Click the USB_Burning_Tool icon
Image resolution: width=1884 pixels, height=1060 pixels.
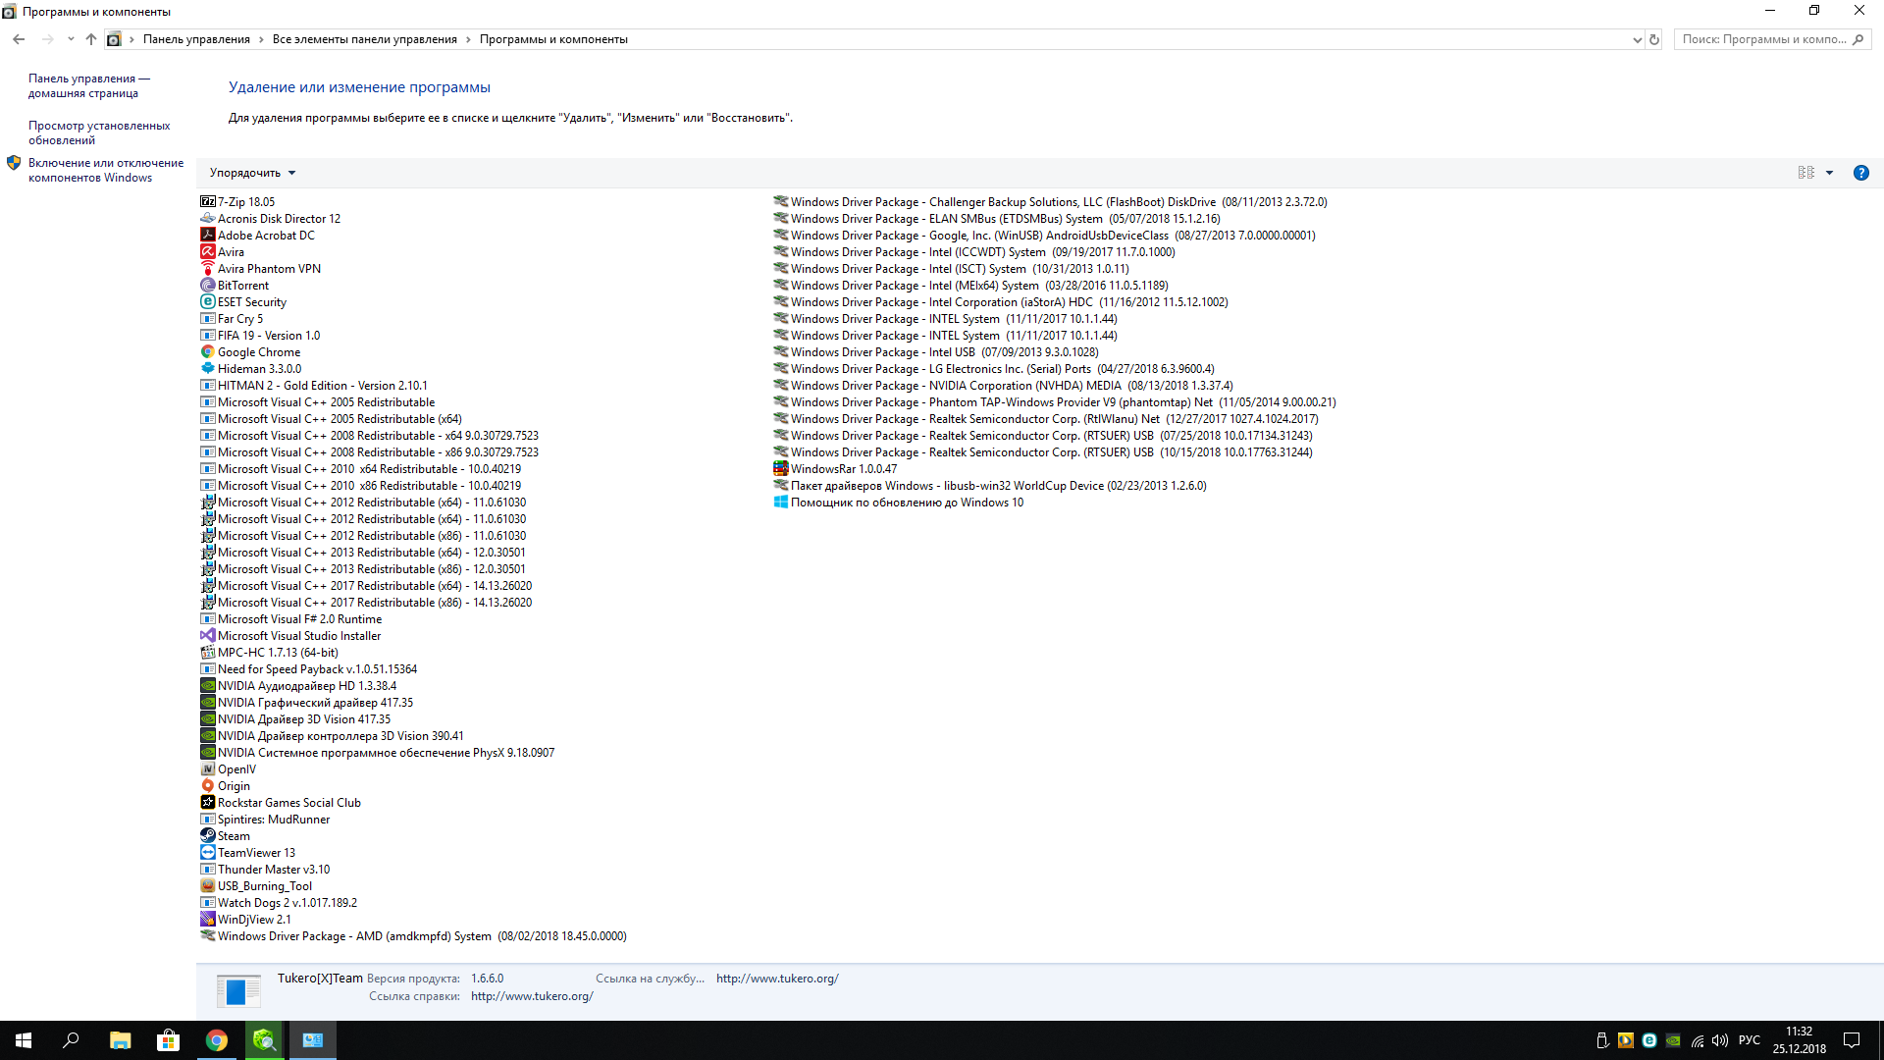(207, 886)
